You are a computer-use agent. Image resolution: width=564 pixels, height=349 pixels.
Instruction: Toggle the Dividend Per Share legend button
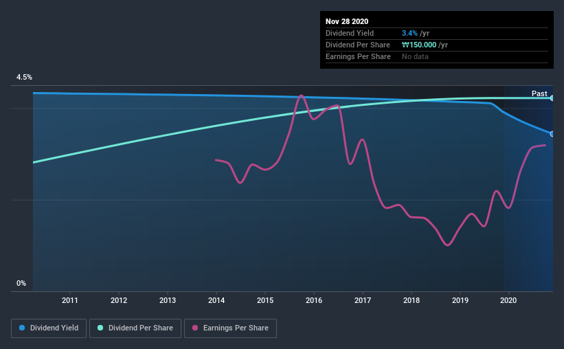pos(135,328)
